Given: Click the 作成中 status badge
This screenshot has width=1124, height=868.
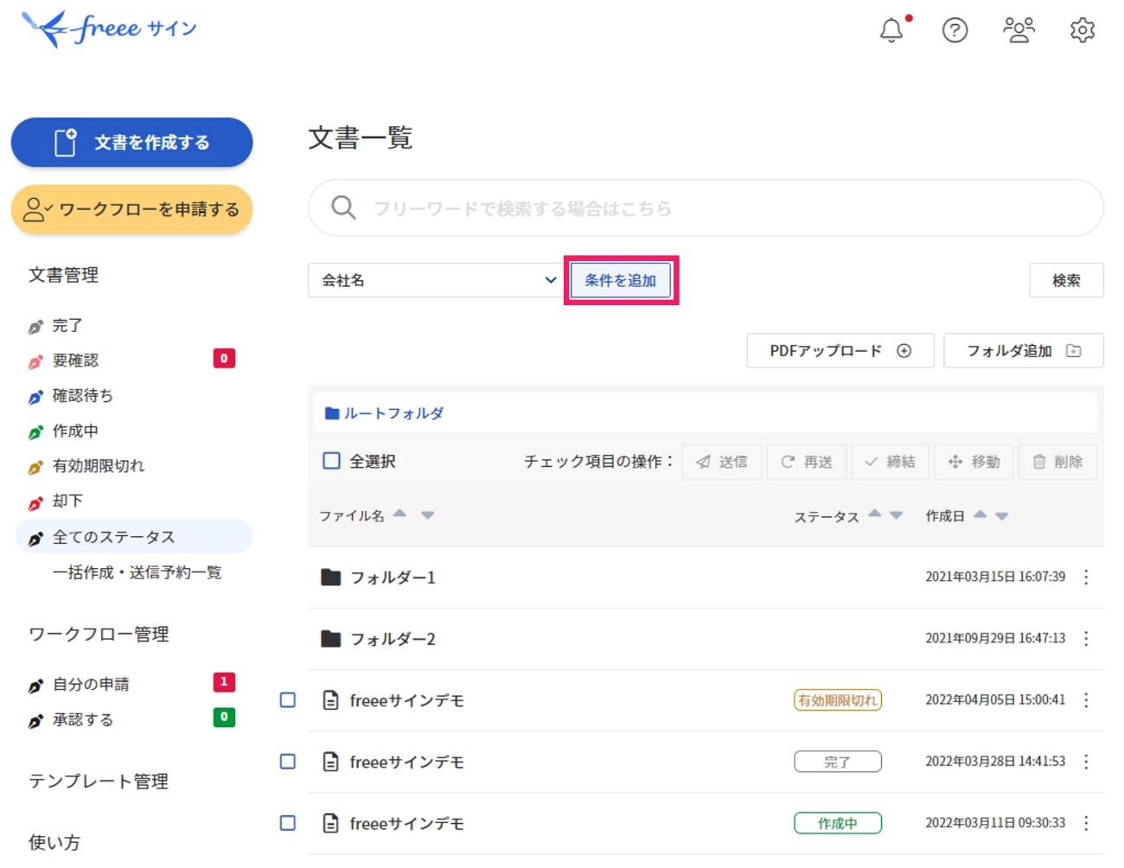Looking at the screenshot, I should pos(838,823).
